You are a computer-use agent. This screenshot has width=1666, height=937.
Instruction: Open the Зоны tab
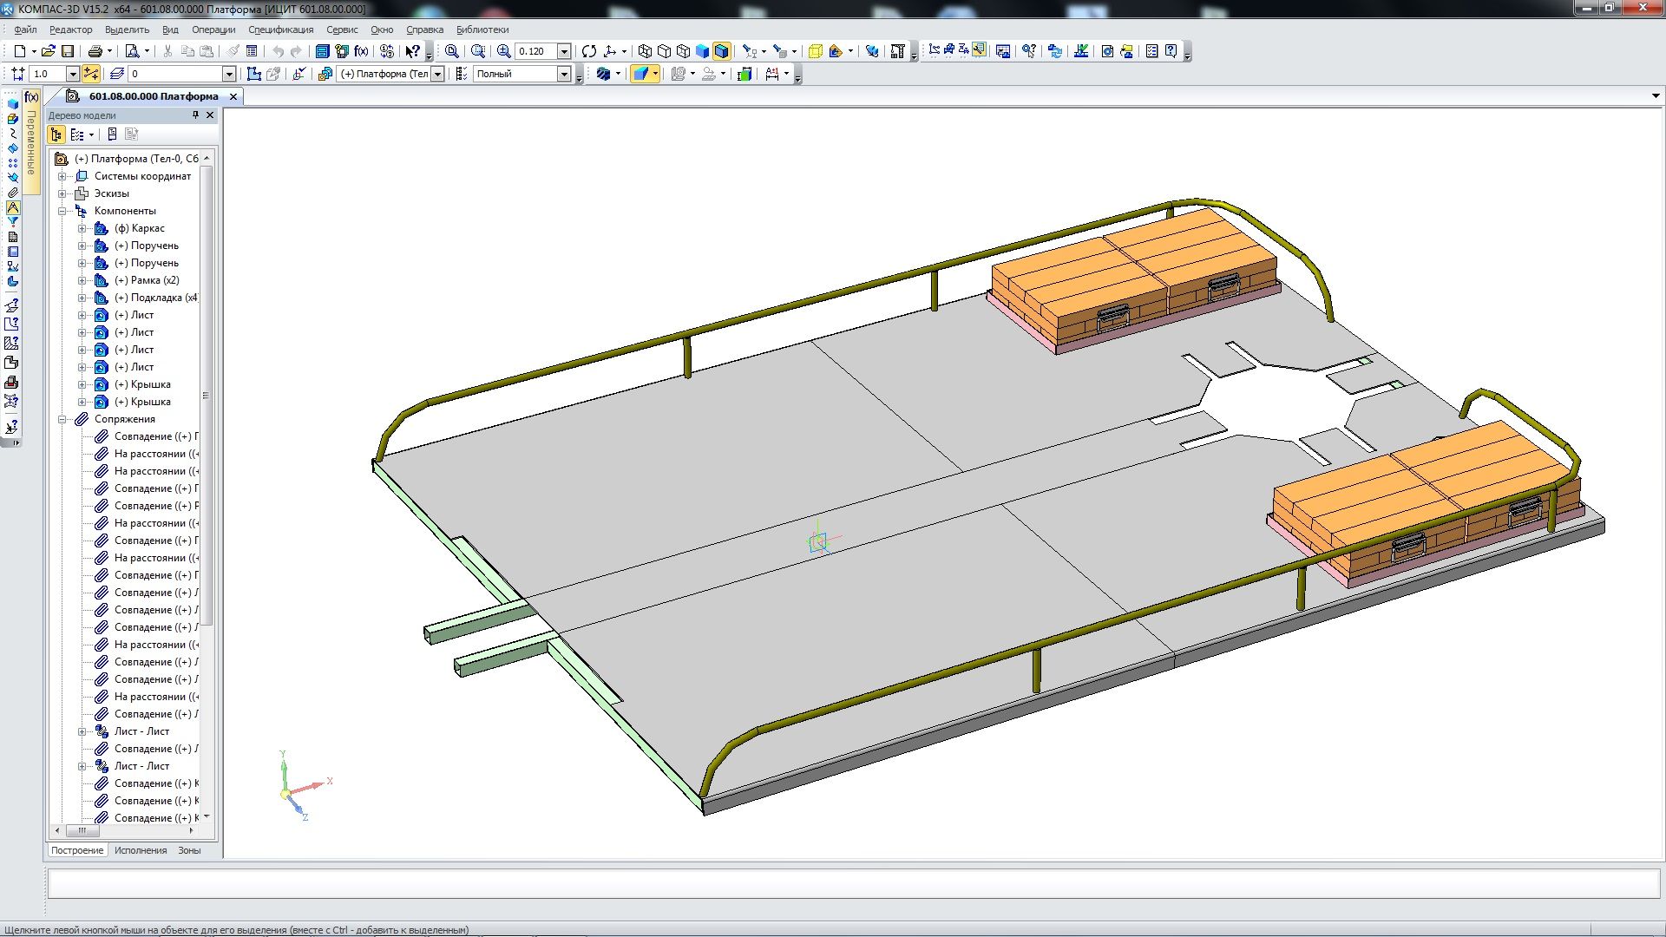click(x=189, y=850)
